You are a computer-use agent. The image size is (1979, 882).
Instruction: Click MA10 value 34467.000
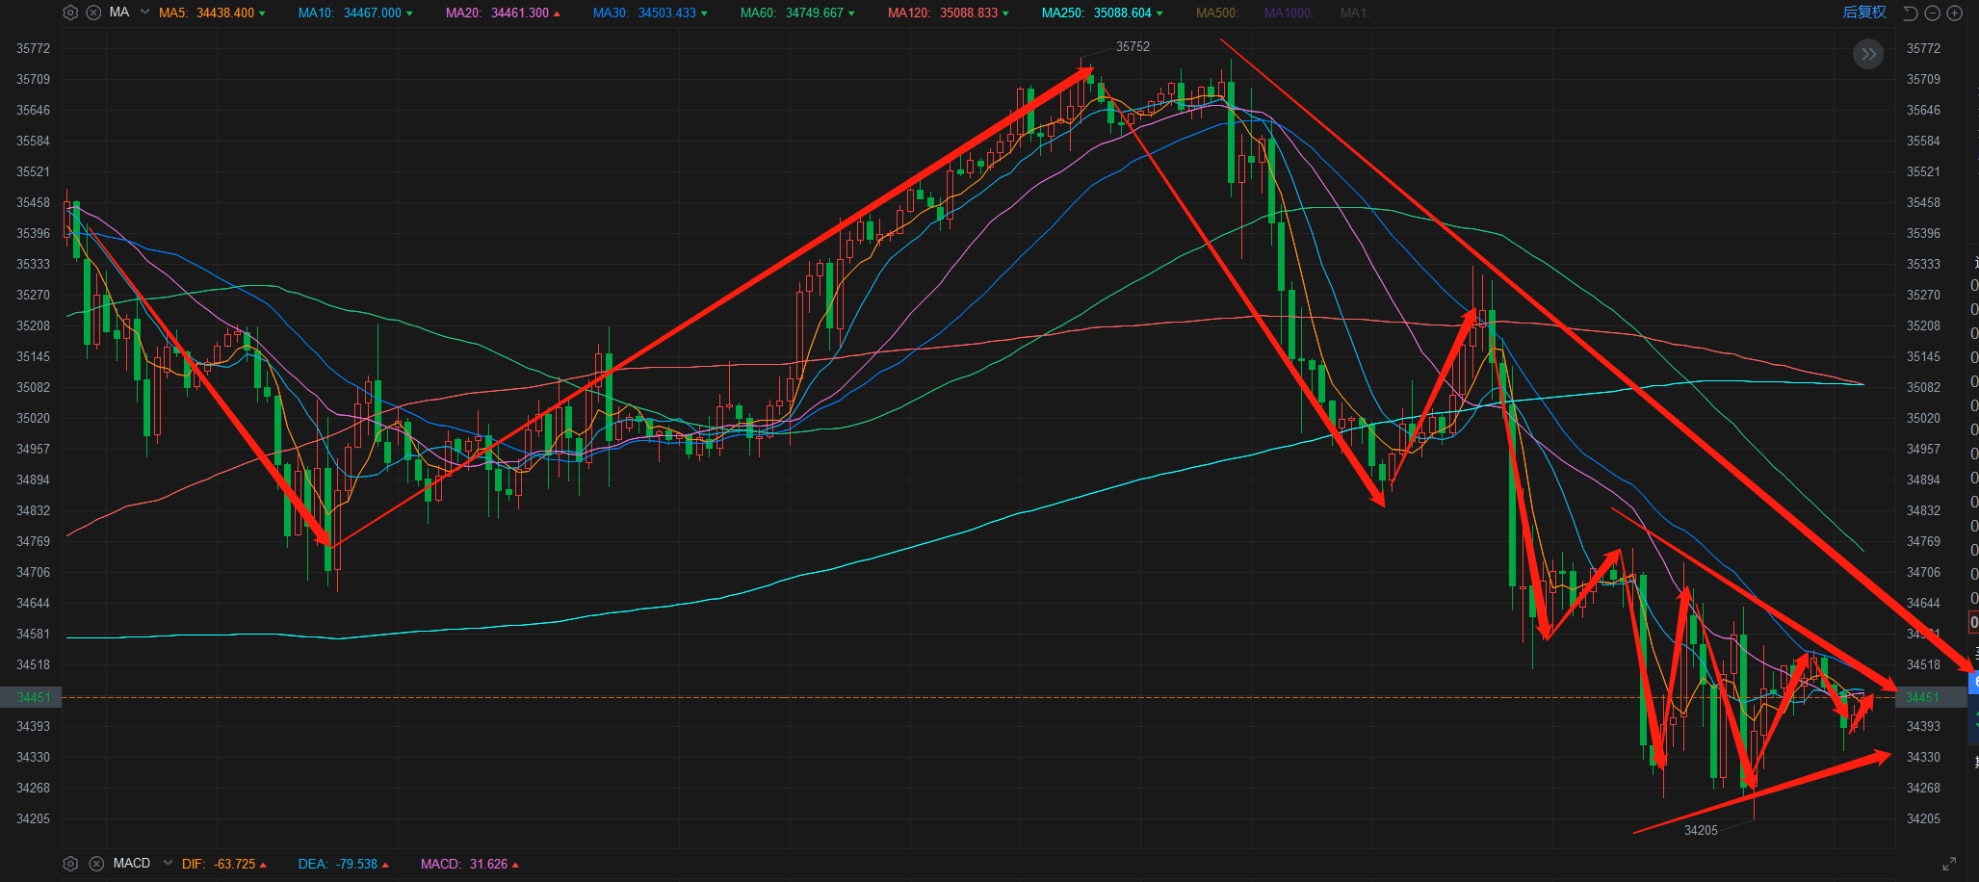click(373, 13)
